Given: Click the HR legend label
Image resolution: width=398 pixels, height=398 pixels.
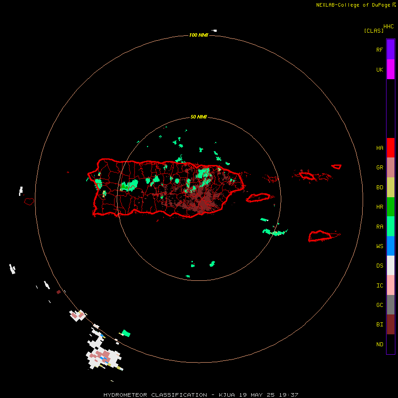Looking at the screenshot, I should 379,207.
